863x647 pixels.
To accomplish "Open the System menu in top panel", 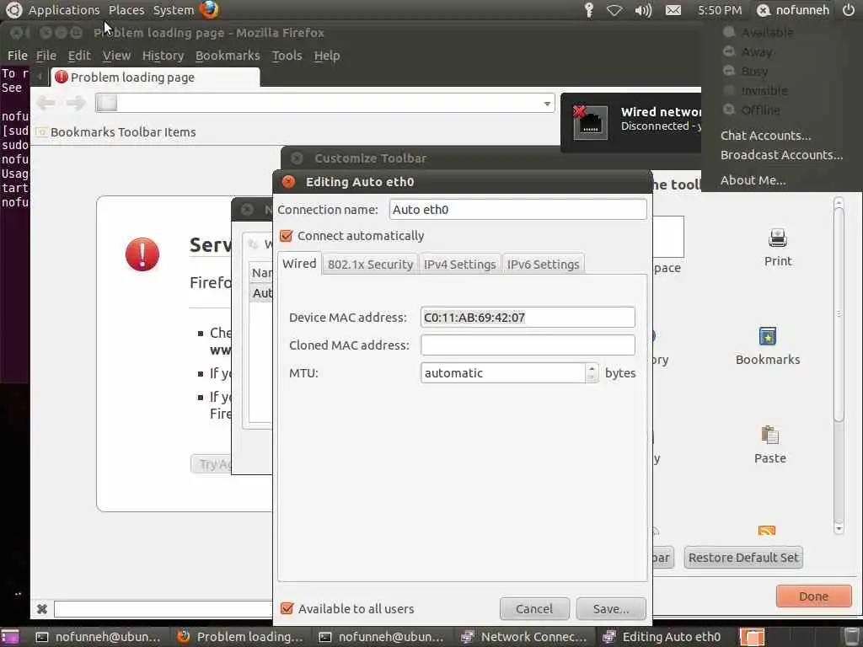I will tap(174, 10).
